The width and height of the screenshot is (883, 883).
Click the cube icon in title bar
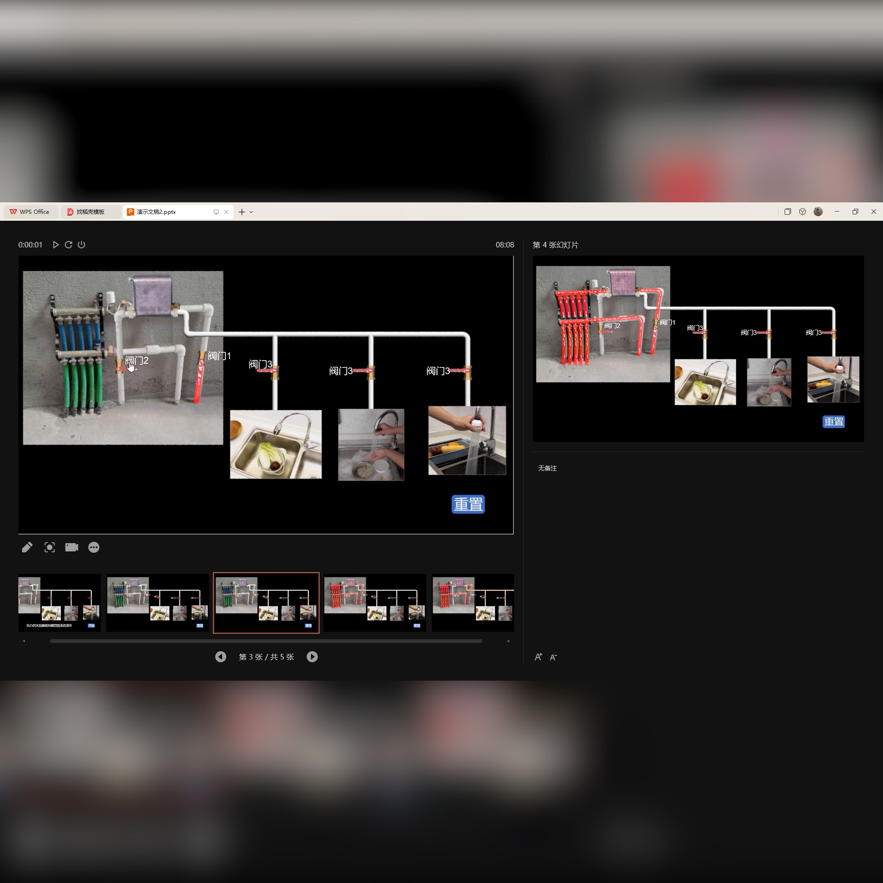tap(803, 212)
